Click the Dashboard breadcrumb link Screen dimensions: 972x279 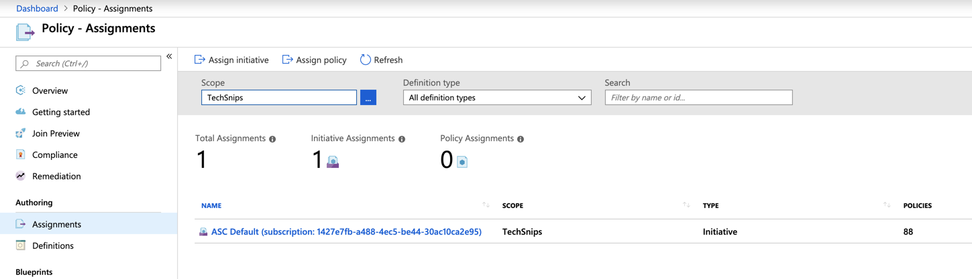37,9
